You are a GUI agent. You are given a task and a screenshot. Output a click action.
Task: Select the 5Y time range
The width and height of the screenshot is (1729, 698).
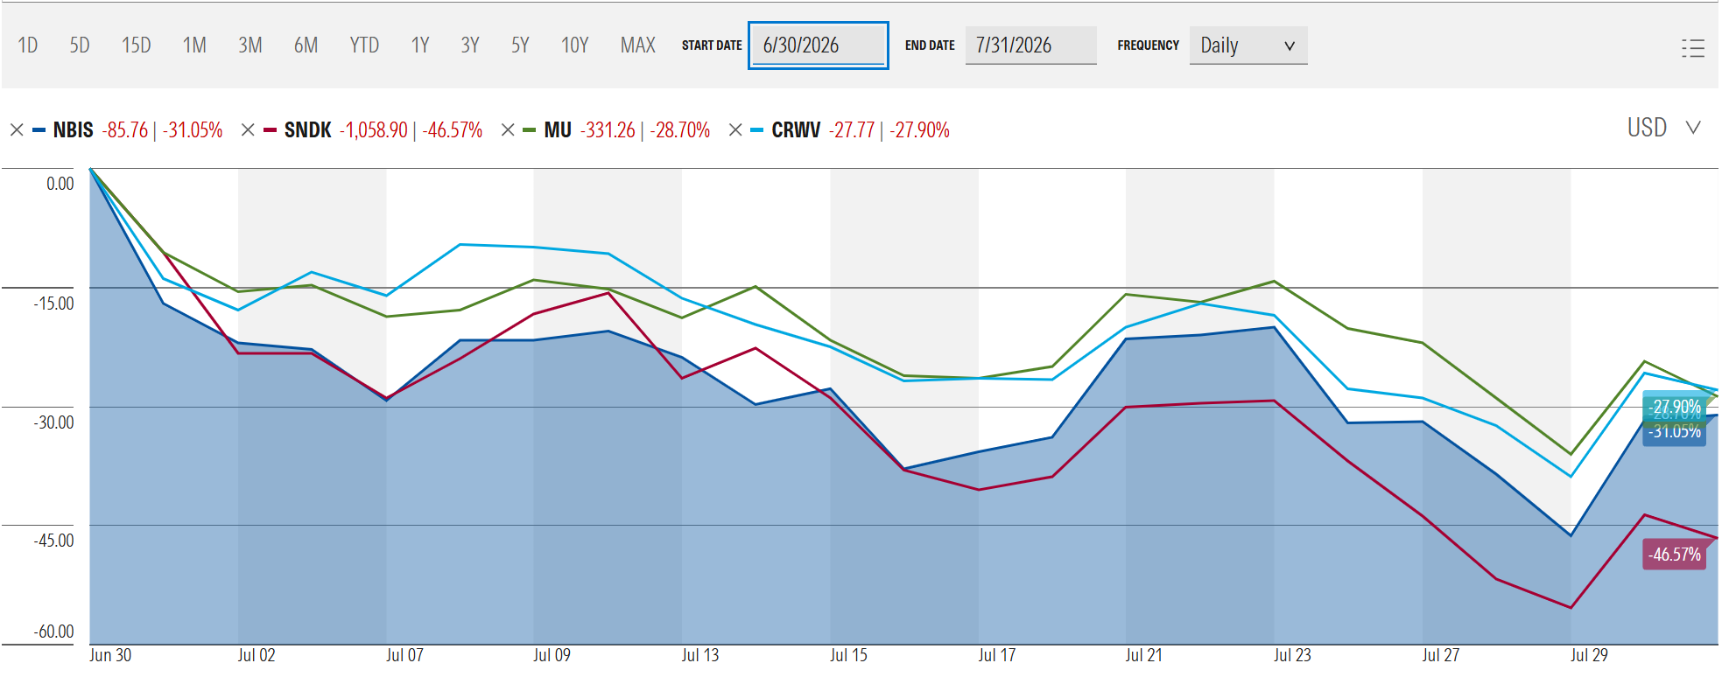pos(520,45)
